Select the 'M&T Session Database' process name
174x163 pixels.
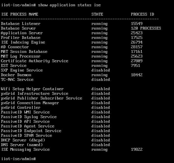pyautogui.click(x=24, y=52)
